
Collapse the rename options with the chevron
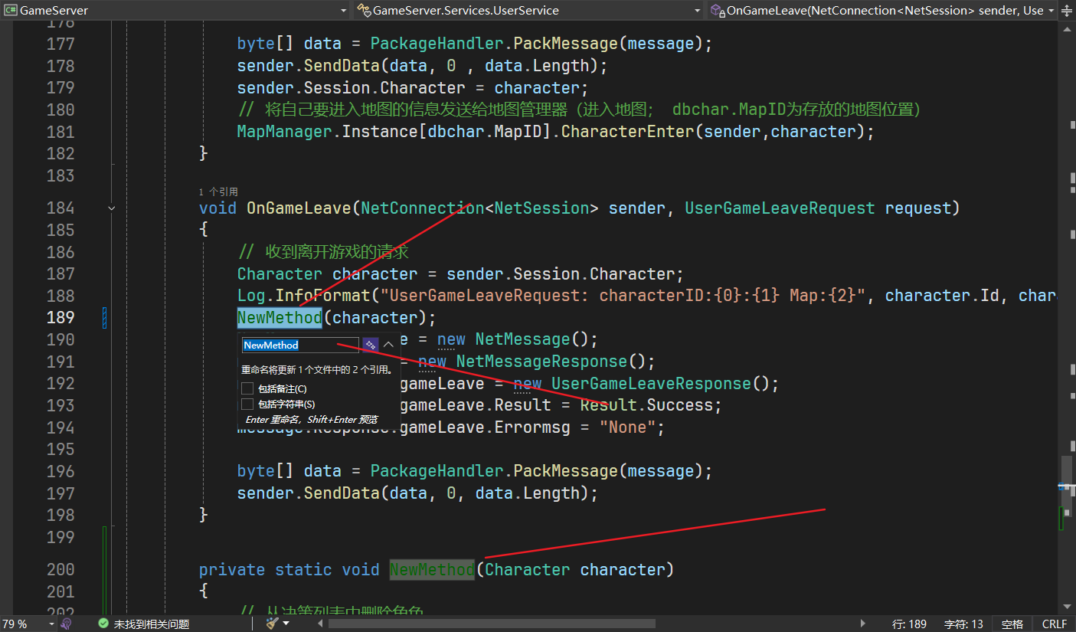[x=389, y=345]
